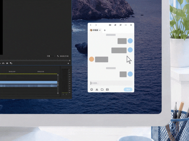This screenshot has height=141, width=189.
Task: Toggle the pin window icon
Action: click(120, 25)
